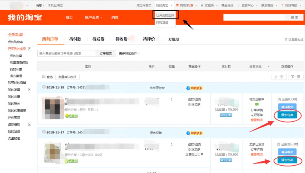Click 查看物流 for the first order
305x173 pixels.
tap(257, 120)
